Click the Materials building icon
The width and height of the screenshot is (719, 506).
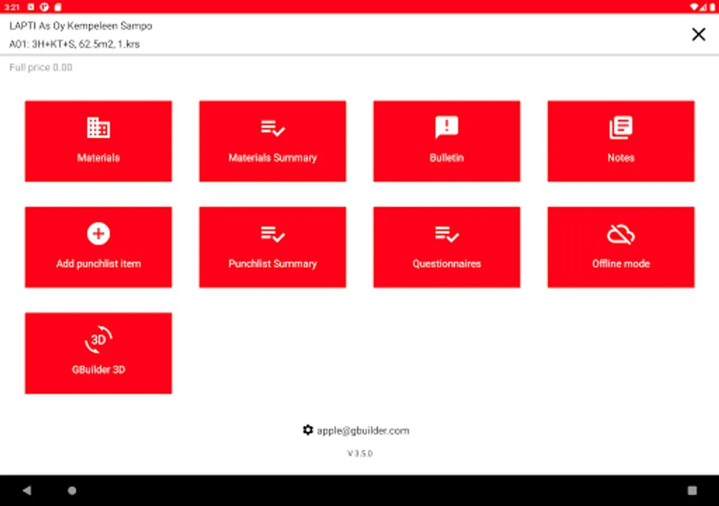[98, 128]
